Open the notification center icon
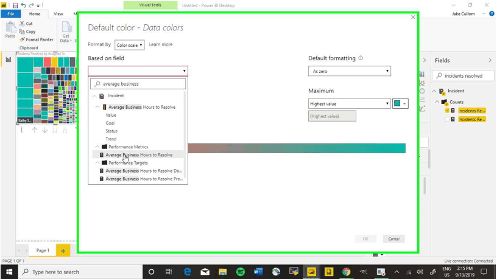Viewport: 497px width, 279px height. 484,272
